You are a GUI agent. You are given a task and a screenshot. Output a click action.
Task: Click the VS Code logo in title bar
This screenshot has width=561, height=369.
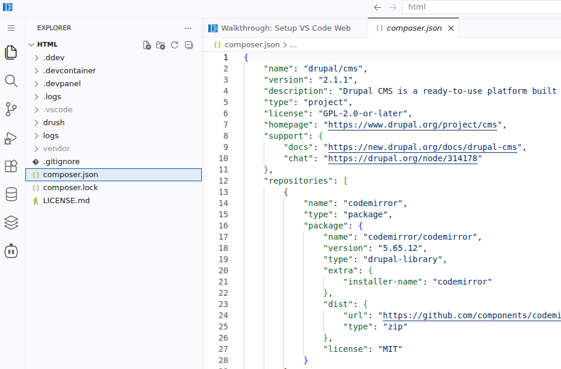pos(8,7)
